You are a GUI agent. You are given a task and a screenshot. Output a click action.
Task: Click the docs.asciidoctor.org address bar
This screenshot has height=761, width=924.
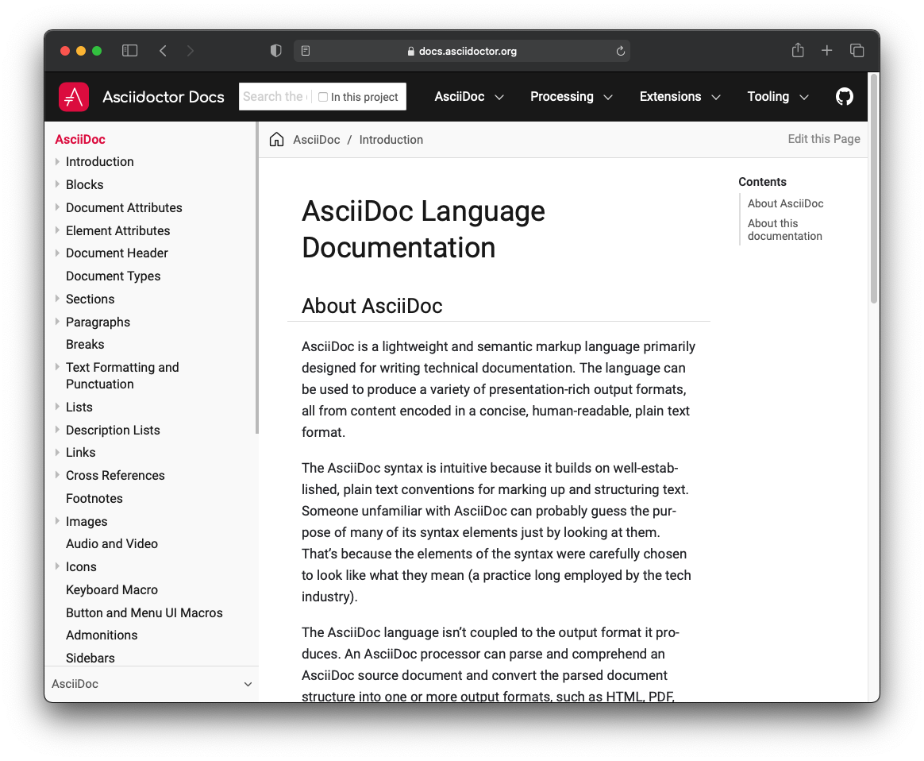461,51
